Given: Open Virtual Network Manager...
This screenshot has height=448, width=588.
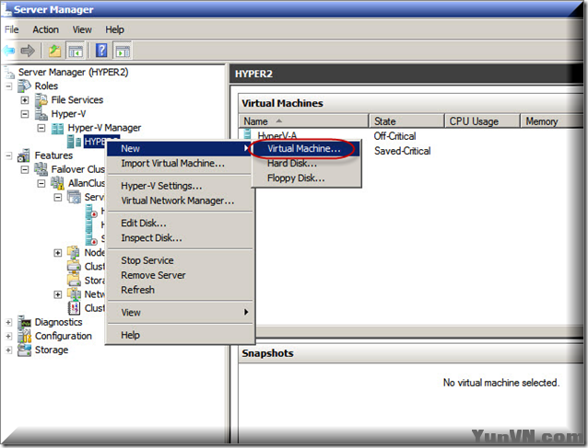Looking at the screenshot, I should pyautogui.click(x=180, y=201).
